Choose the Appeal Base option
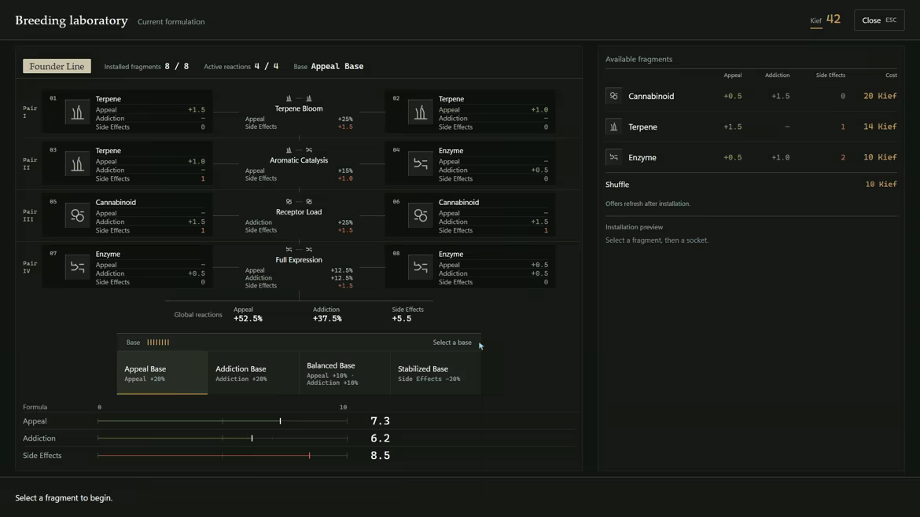The height and width of the screenshot is (517, 920). tap(163, 372)
